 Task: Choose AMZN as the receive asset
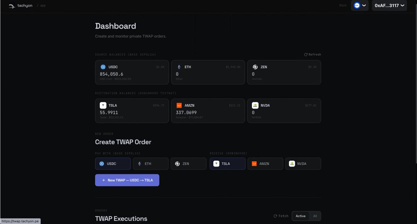(265, 164)
